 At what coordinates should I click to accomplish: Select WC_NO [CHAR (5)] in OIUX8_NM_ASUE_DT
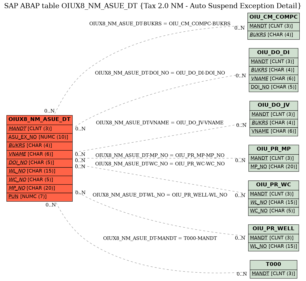point(39,180)
